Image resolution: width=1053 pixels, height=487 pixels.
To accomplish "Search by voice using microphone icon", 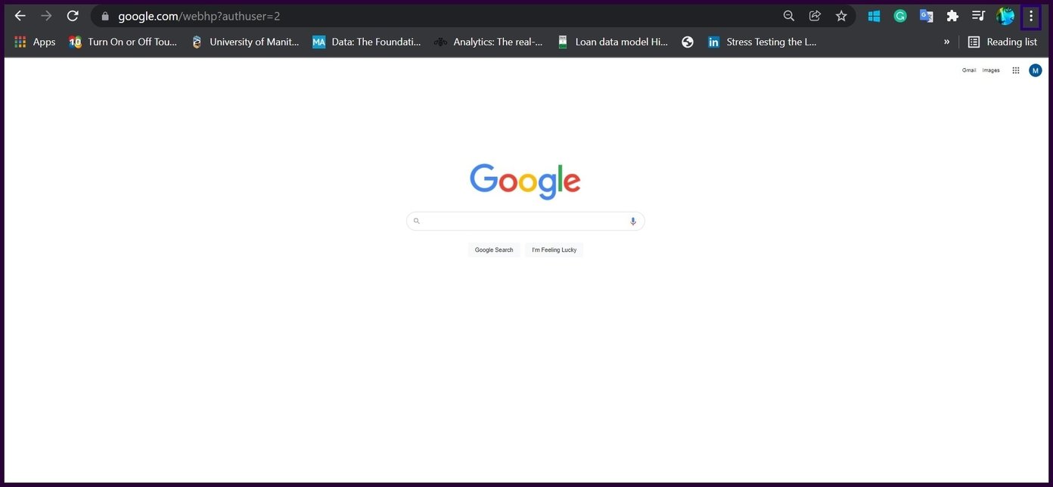I will [x=633, y=222].
